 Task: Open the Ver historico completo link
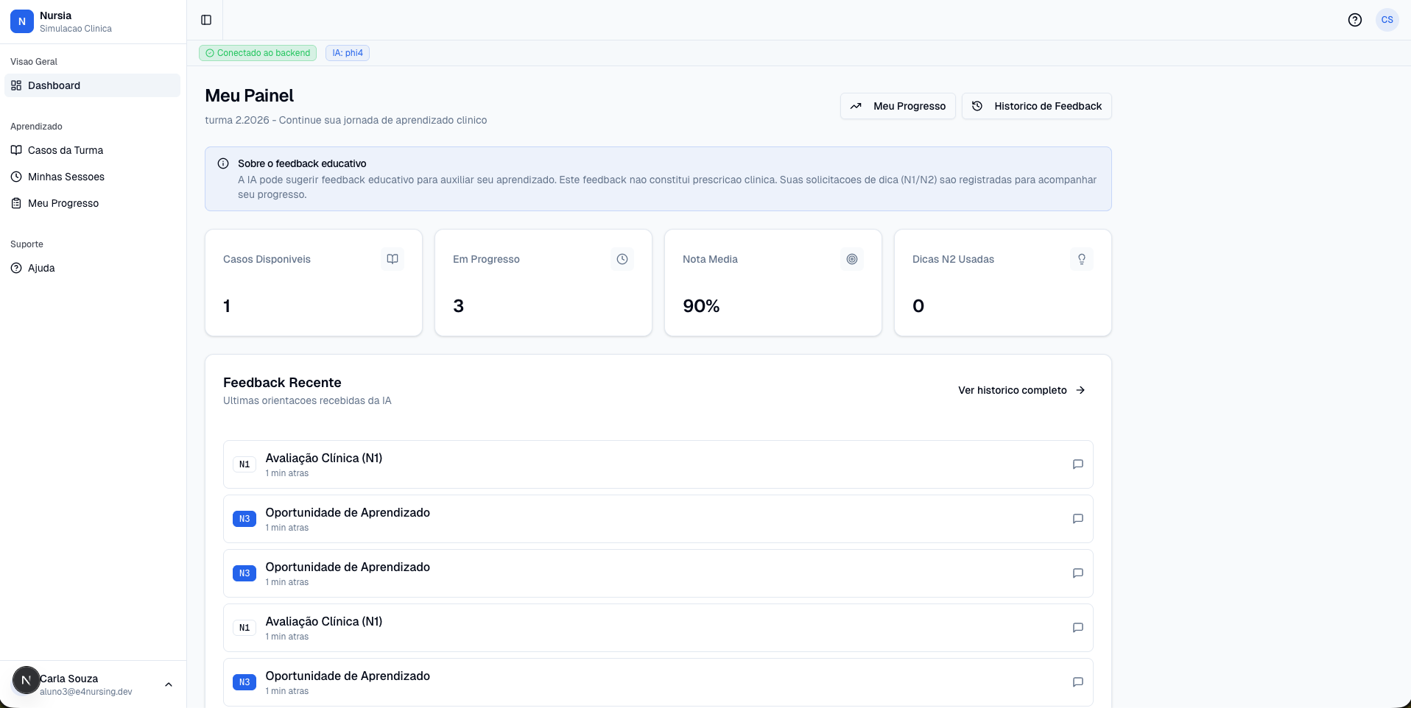tap(1022, 390)
